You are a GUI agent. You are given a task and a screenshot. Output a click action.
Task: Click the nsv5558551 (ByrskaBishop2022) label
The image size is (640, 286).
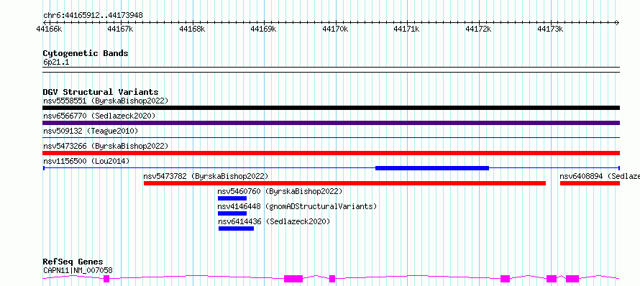click(106, 101)
